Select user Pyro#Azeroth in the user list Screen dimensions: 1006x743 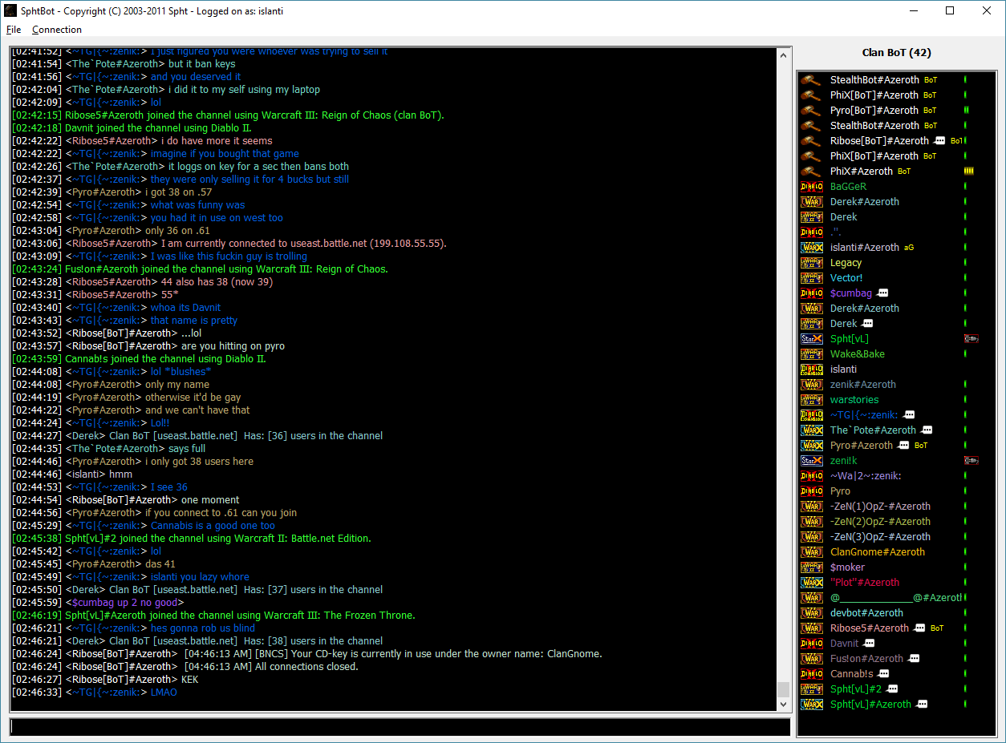862,445
